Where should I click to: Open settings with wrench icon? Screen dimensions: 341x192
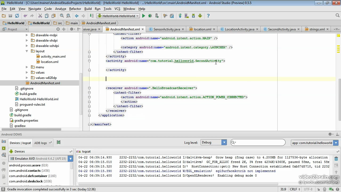[x=165, y=16]
